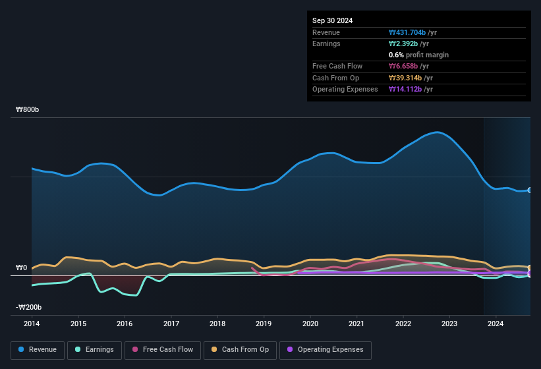The height and width of the screenshot is (369, 541).
Task: Click the 0.6% profit margin text
Action: click(418, 55)
